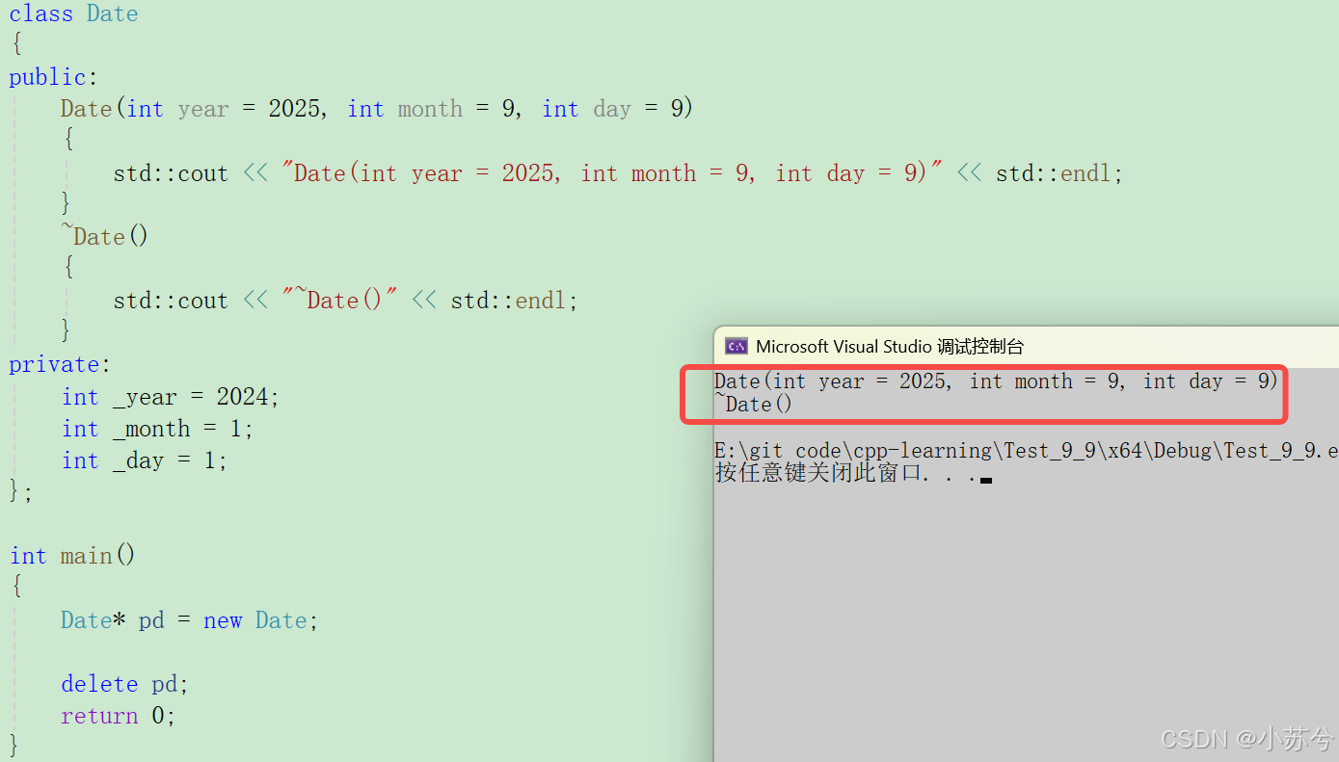1339x762 pixels.
Task: Click the 'class Date' declaration line
Action: (x=74, y=13)
